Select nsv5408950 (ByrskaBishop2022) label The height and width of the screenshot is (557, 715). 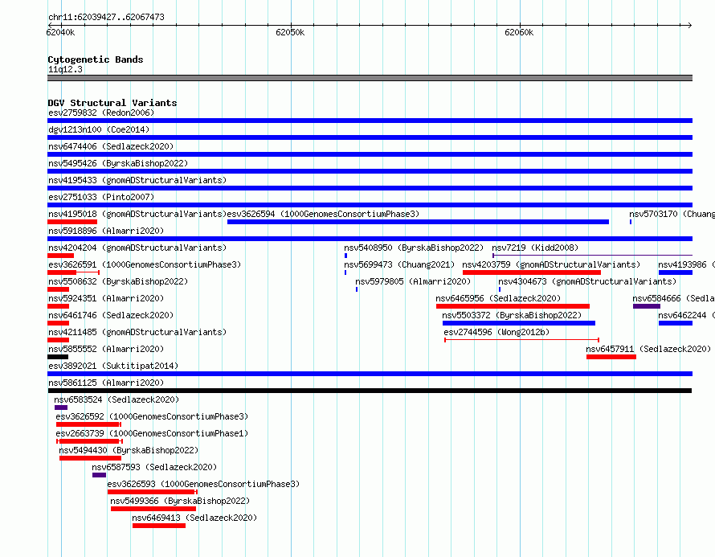click(x=414, y=248)
